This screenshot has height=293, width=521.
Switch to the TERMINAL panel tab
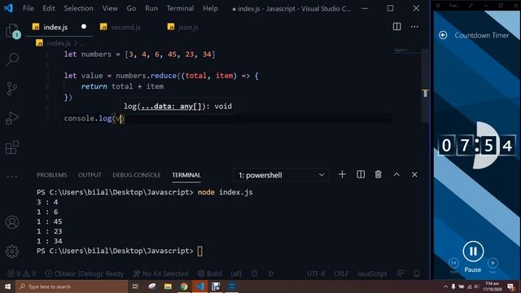click(186, 175)
